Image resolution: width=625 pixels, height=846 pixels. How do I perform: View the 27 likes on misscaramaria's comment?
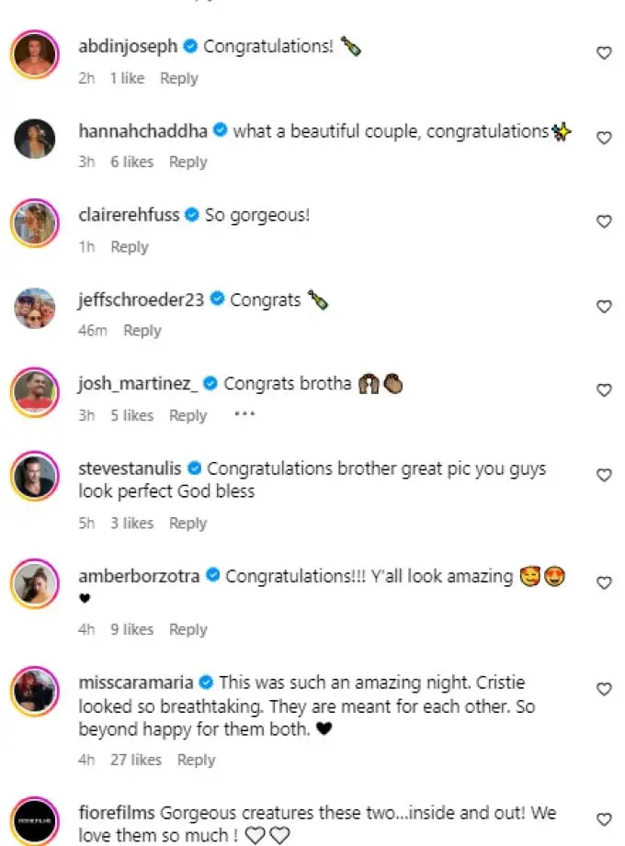136,760
